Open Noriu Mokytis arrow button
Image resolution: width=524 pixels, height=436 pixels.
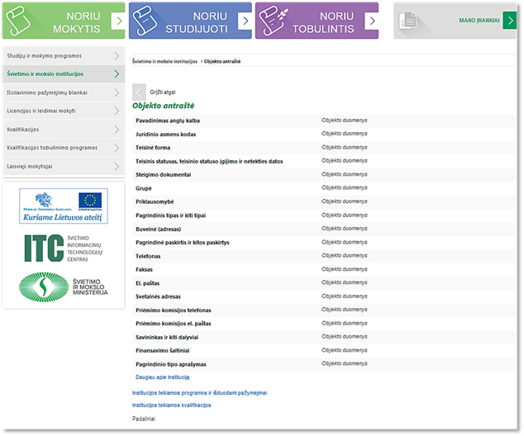click(118, 21)
